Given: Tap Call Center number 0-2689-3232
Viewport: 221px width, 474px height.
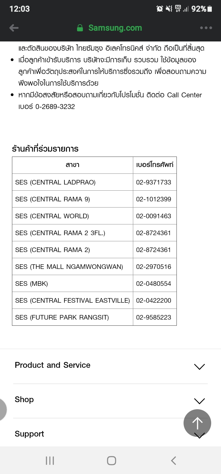Looking at the screenshot, I should coord(55,107).
